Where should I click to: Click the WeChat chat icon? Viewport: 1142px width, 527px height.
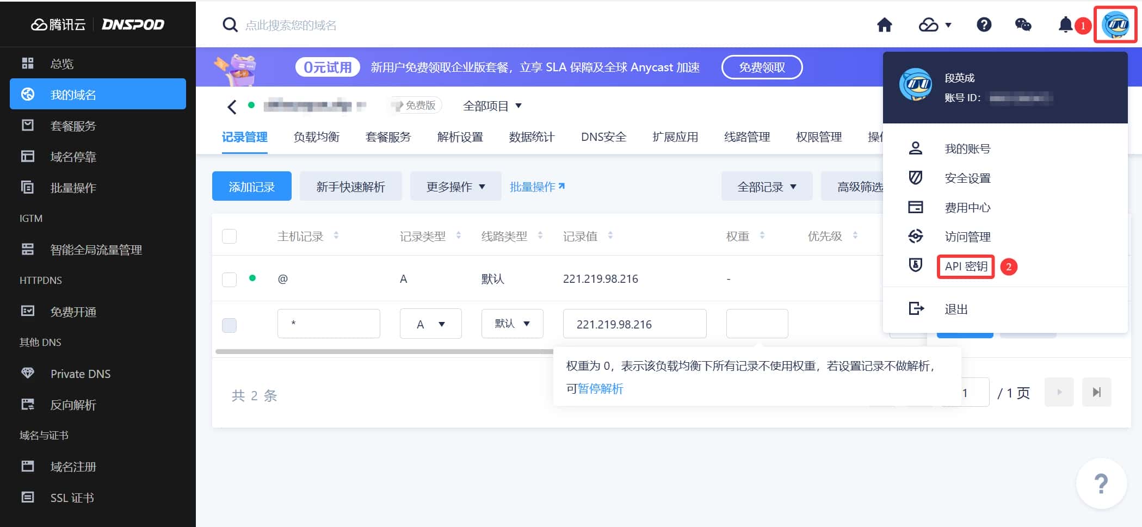click(x=1023, y=25)
